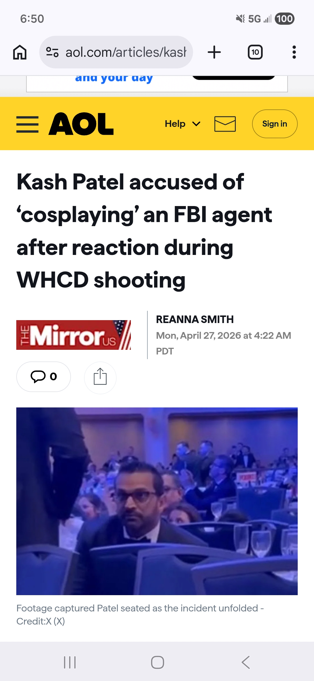This screenshot has width=314, height=681.
Task: Expand the Help dropdown
Action: click(x=183, y=124)
